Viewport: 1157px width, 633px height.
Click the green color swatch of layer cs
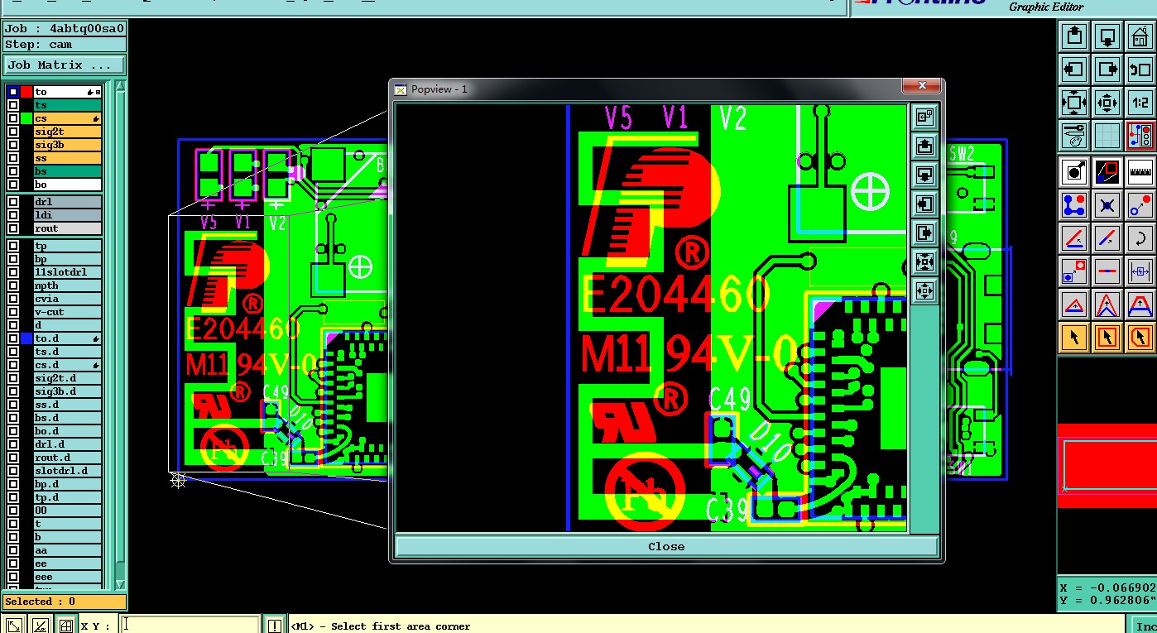tap(26, 118)
